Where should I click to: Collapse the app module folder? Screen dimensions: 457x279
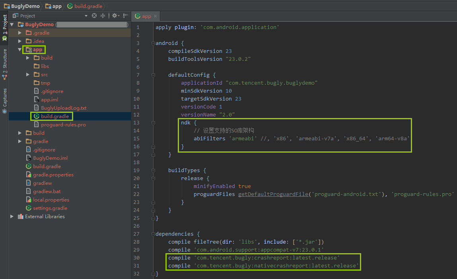[x=20, y=50]
